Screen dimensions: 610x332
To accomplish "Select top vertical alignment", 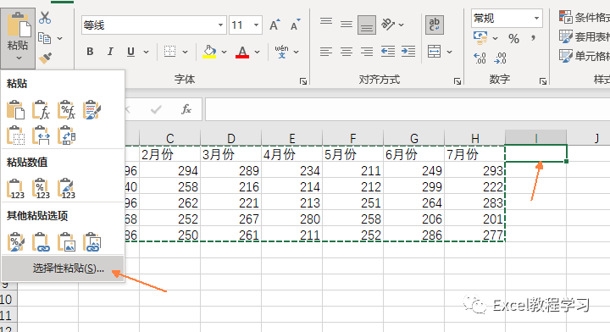I will pos(326,22).
